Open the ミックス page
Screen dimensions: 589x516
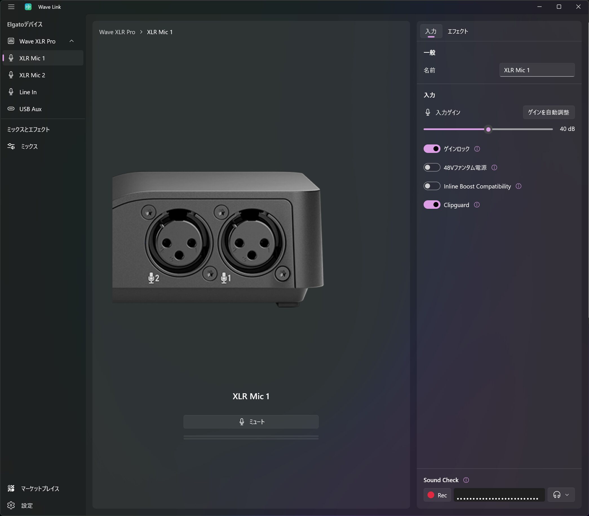click(x=43, y=146)
